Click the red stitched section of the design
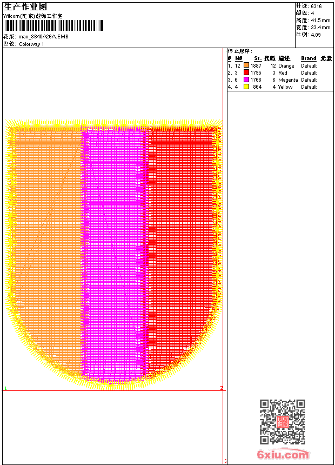335x465 pixels. (x=181, y=243)
